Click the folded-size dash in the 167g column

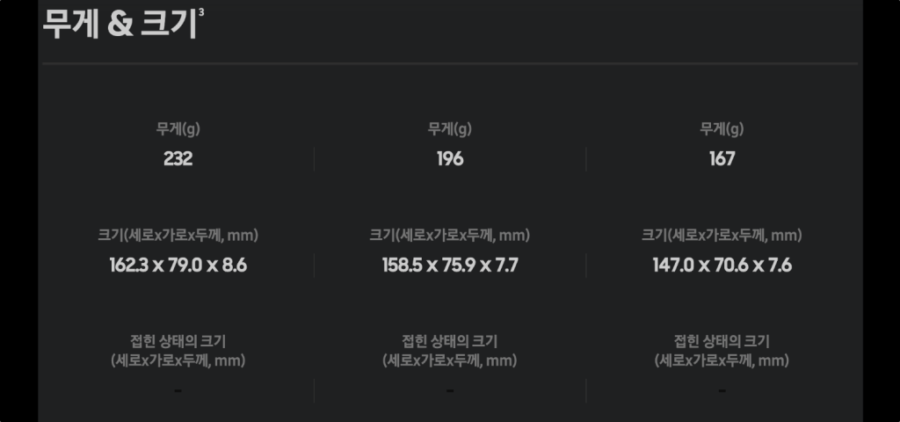click(x=722, y=389)
